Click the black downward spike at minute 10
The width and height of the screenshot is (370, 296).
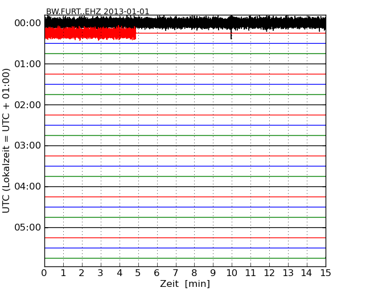[231, 34]
